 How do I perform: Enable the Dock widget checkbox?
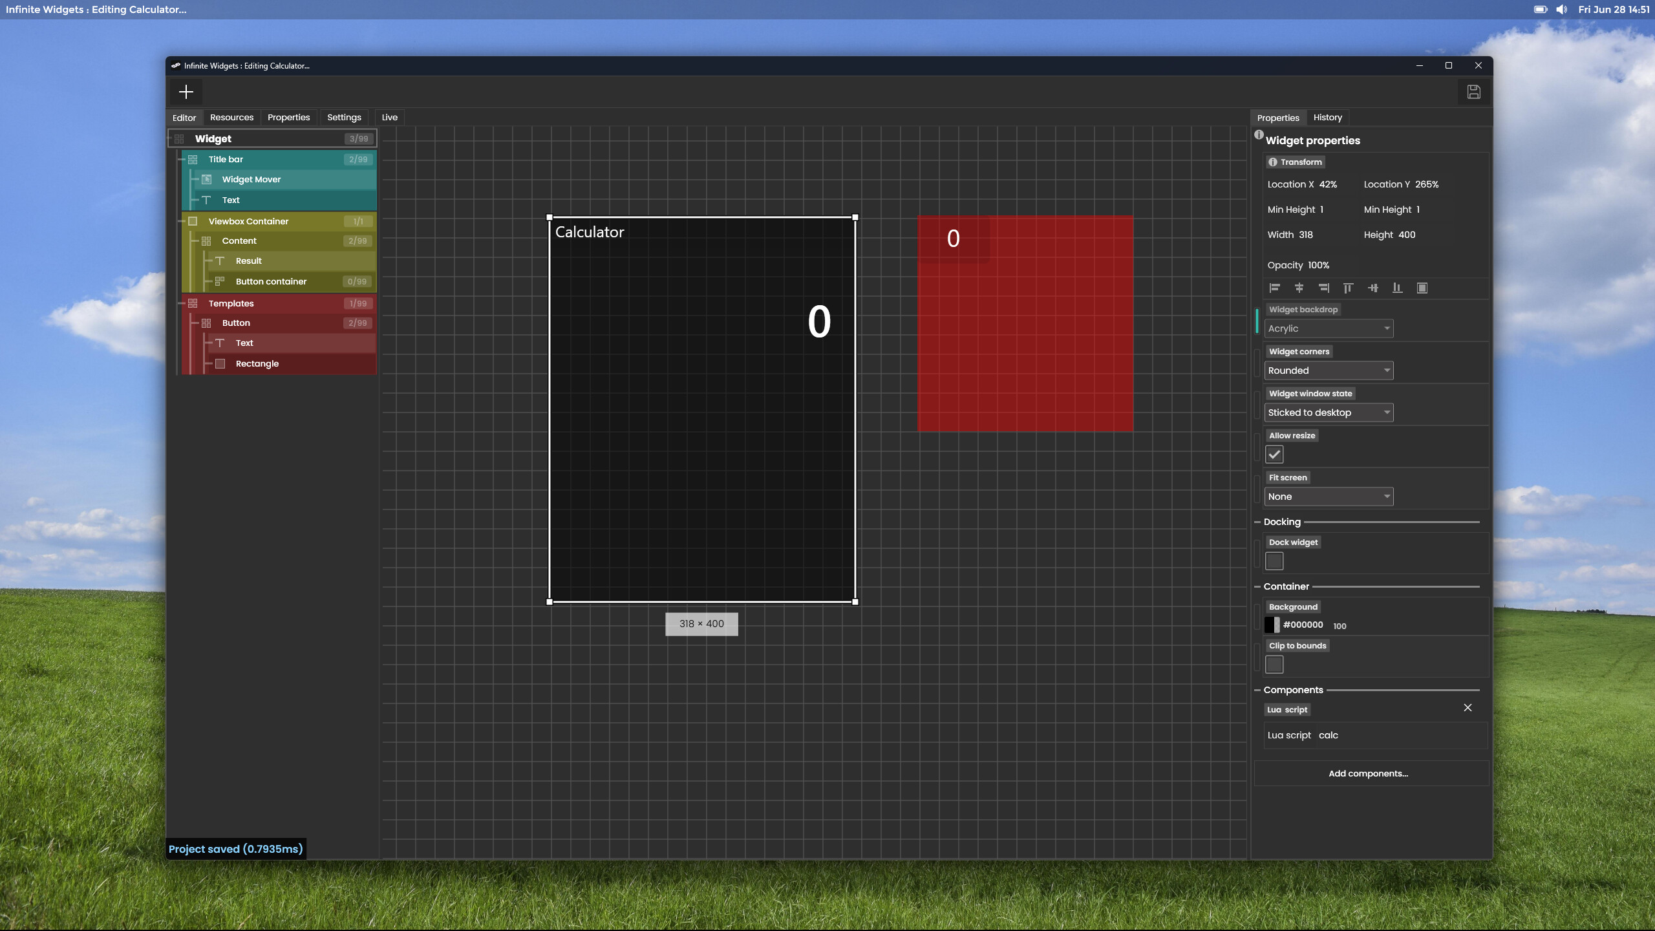pos(1274,561)
